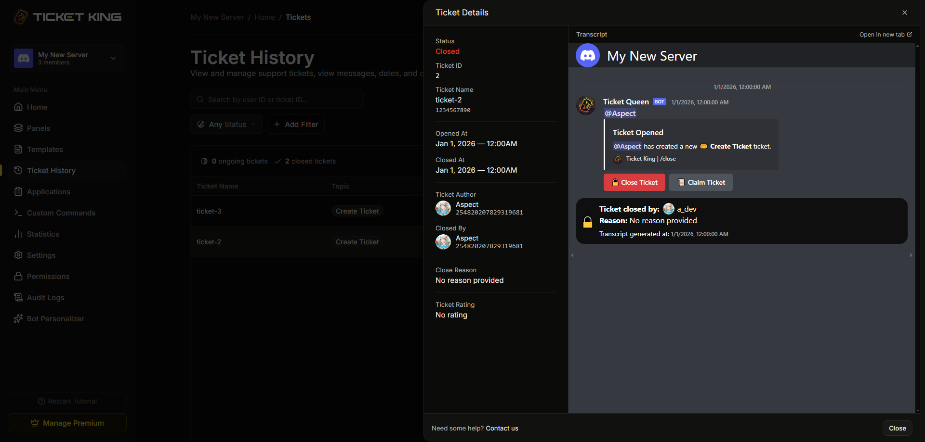
Task: Open Bot Personalizer sparkle icon
Action: tap(18, 318)
